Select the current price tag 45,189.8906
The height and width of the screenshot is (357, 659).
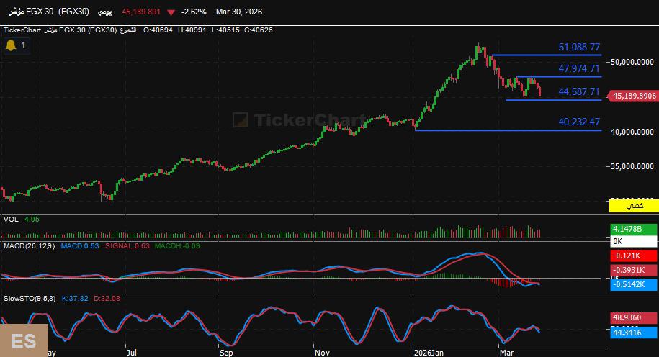(633, 95)
